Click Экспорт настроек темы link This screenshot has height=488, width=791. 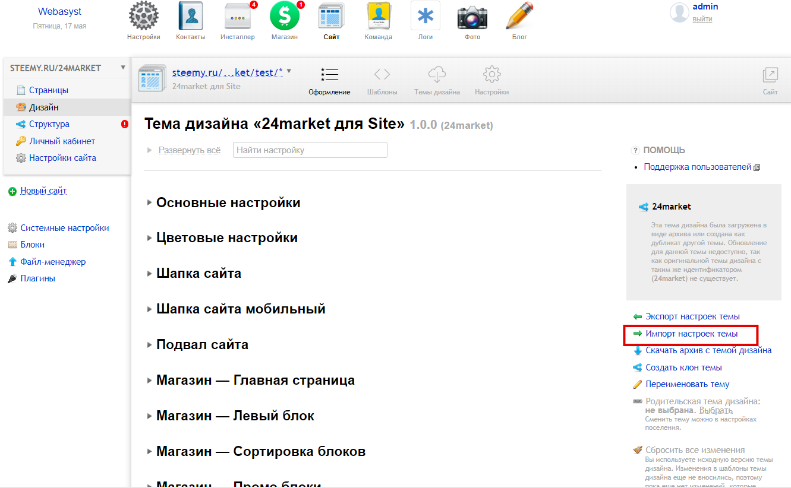(x=692, y=317)
